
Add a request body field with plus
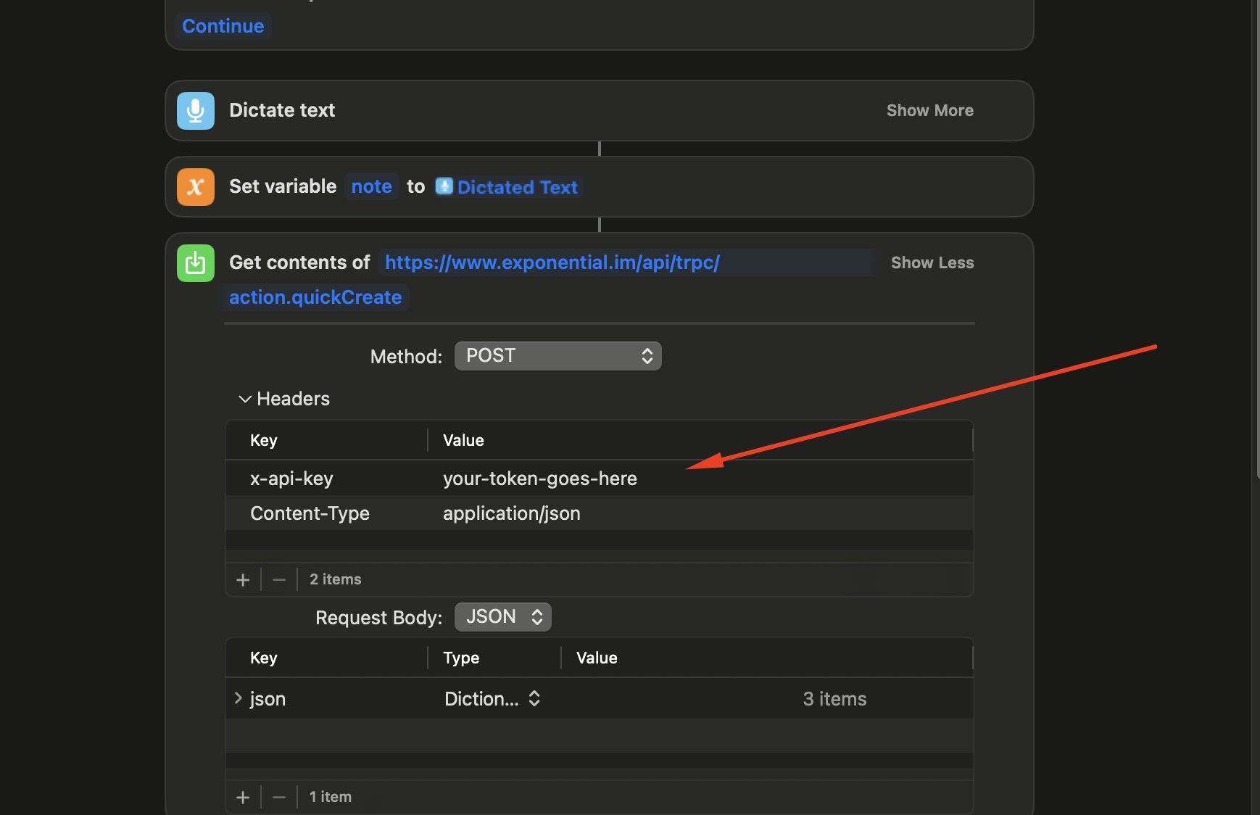pyautogui.click(x=243, y=797)
